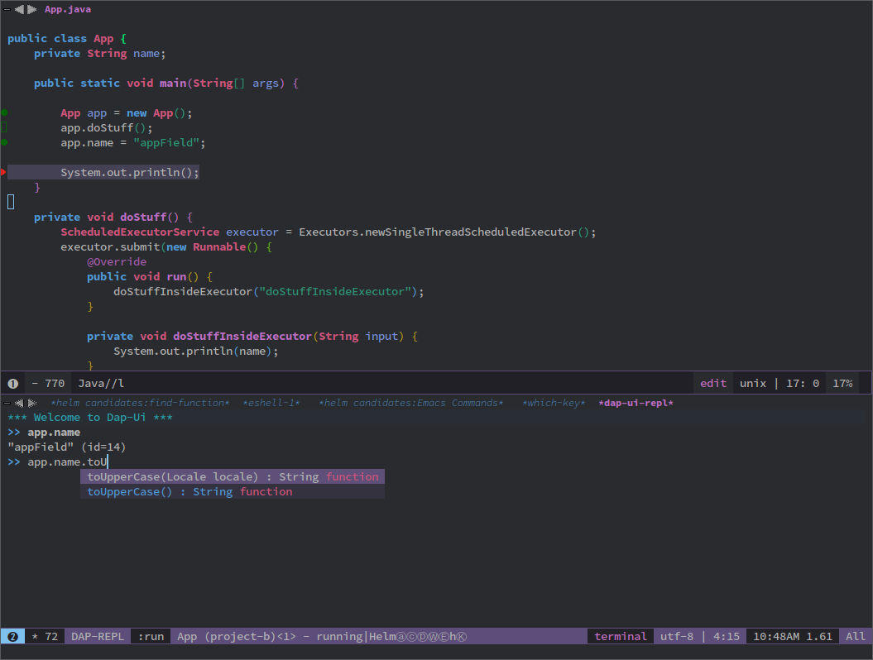The height and width of the screenshot is (660, 873).
Task: Click the 'terminal' indicator in bottom mode line
Action: tap(621, 637)
